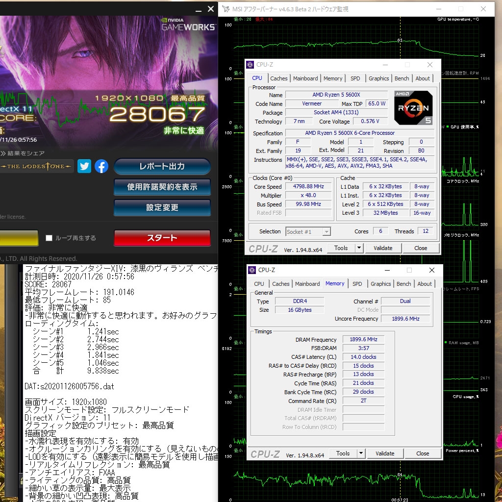Share result via the Facebook icon
Image resolution: width=502 pixels, height=502 pixels.
click(101, 167)
